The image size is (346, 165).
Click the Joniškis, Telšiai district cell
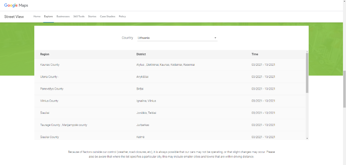(147, 113)
